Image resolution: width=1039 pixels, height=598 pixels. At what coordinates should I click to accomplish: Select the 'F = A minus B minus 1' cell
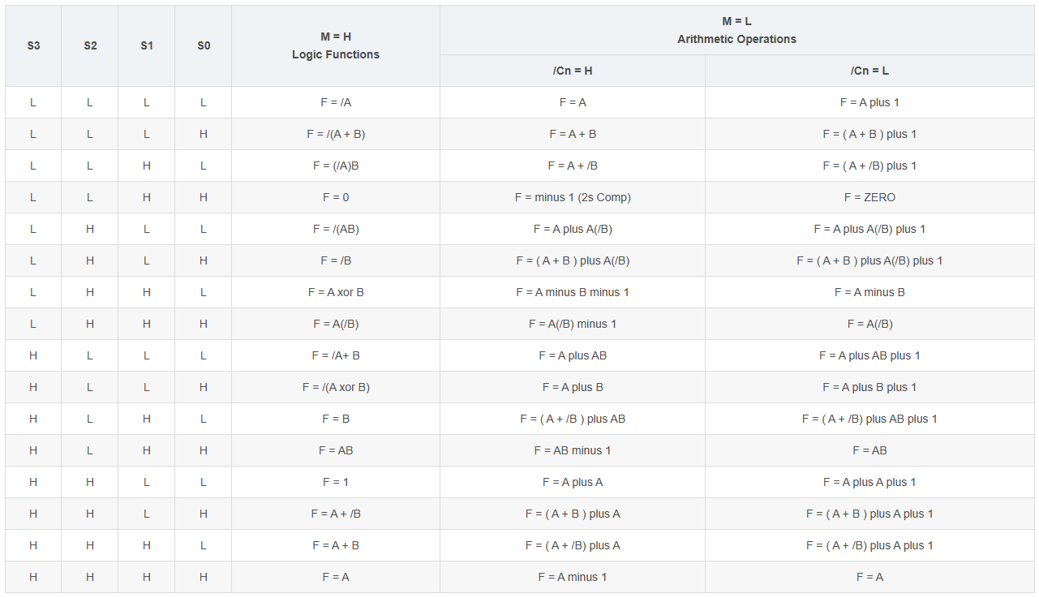(573, 292)
